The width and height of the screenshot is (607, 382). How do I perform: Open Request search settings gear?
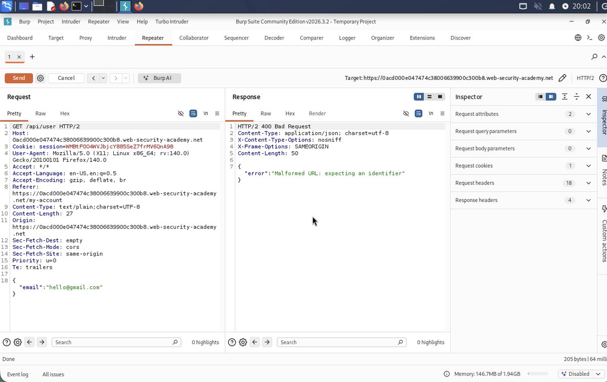pyautogui.click(x=18, y=342)
